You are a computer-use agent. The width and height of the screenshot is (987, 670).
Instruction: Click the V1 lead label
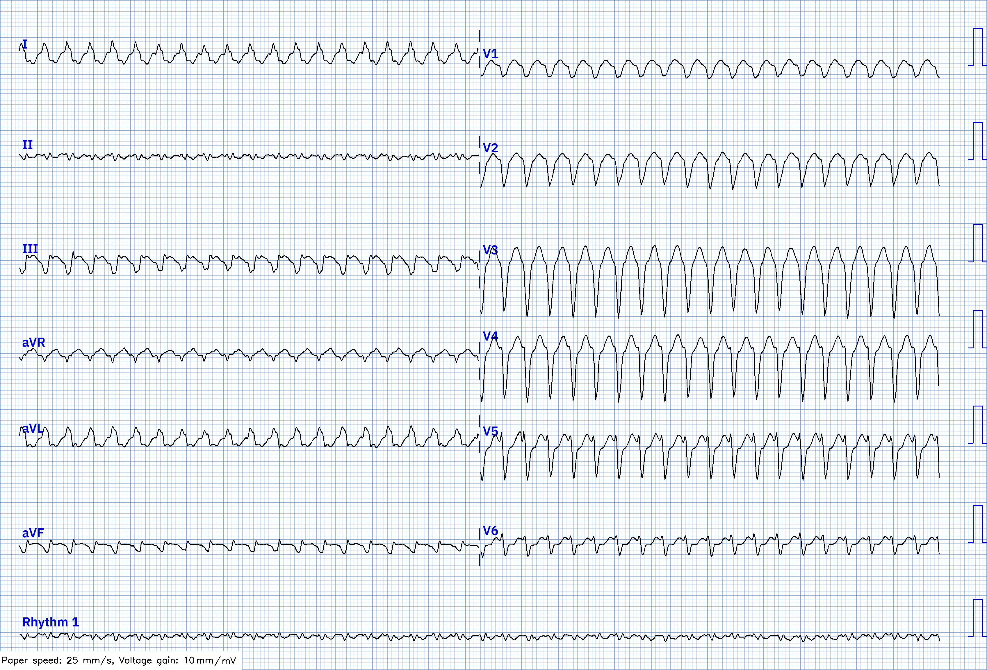tap(491, 53)
